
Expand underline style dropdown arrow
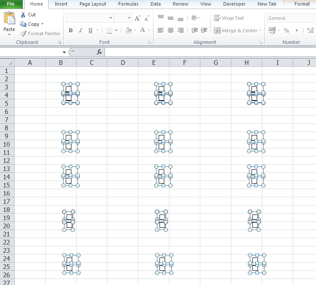coord(97,31)
